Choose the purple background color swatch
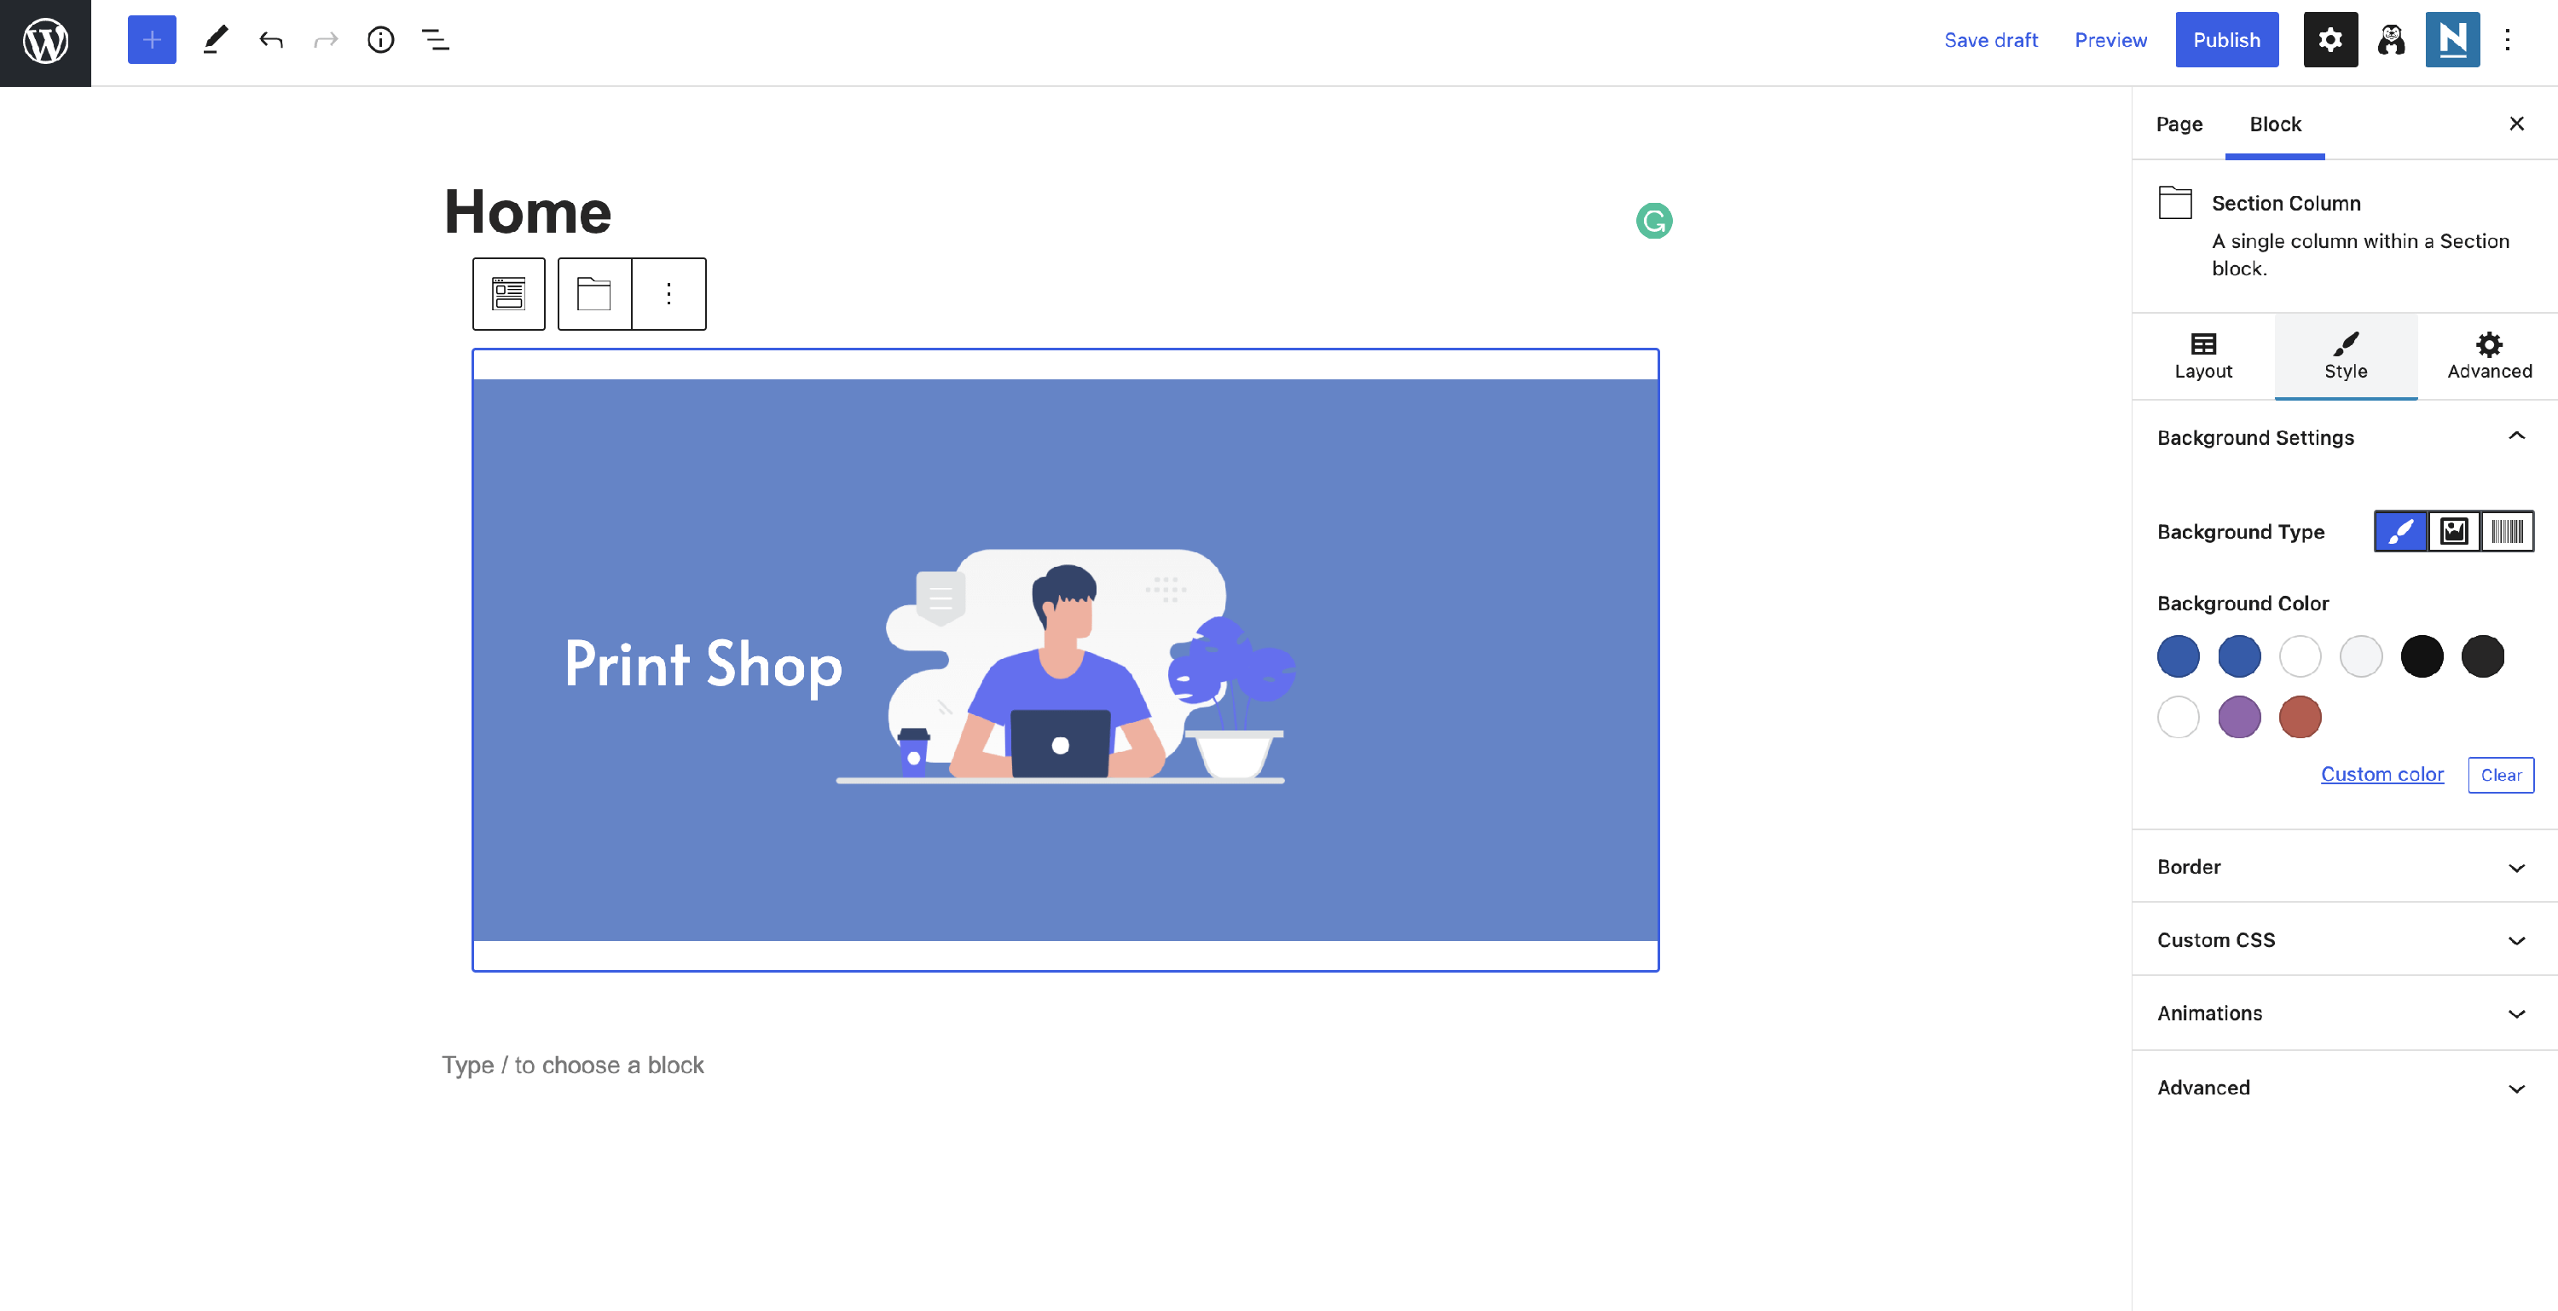 [2238, 717]
